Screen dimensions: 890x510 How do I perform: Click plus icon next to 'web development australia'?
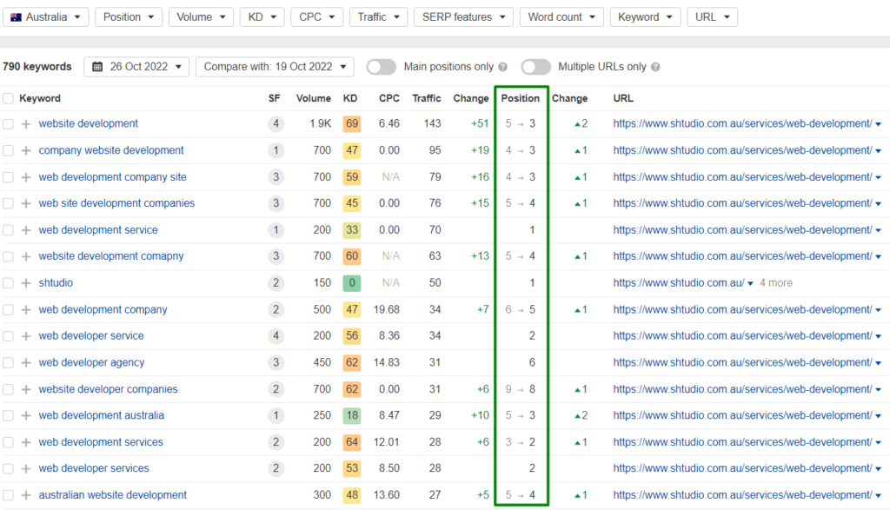click(x=25, y=415)
